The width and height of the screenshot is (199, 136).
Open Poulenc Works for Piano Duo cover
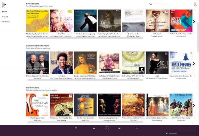[x=133, y=105]
